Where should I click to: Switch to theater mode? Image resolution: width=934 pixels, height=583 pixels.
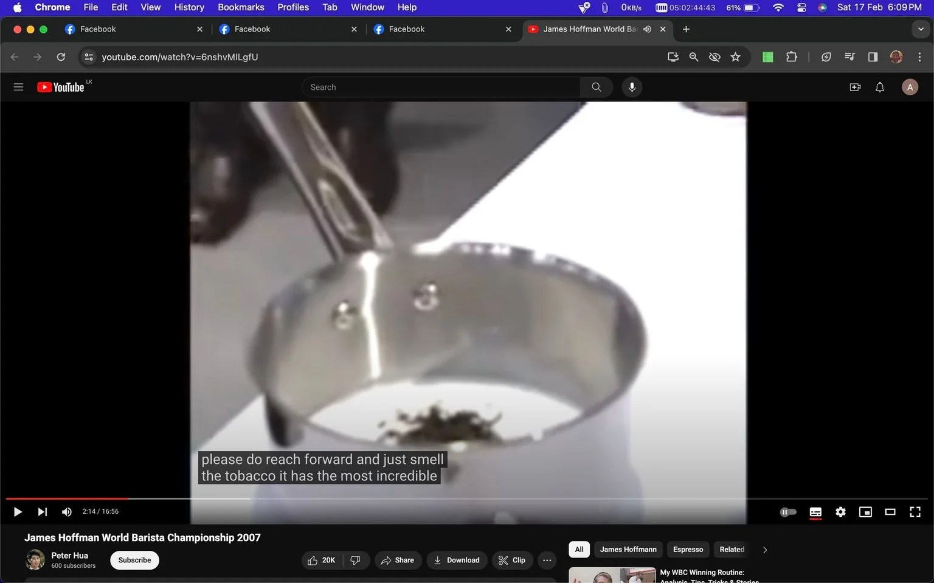click(890, 512)
